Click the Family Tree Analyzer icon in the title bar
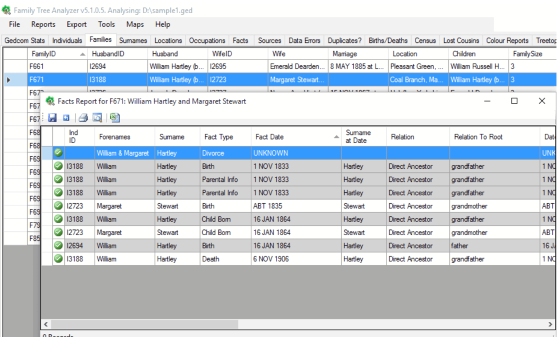This screenshot has height=337, width=558. pos(6,9)
